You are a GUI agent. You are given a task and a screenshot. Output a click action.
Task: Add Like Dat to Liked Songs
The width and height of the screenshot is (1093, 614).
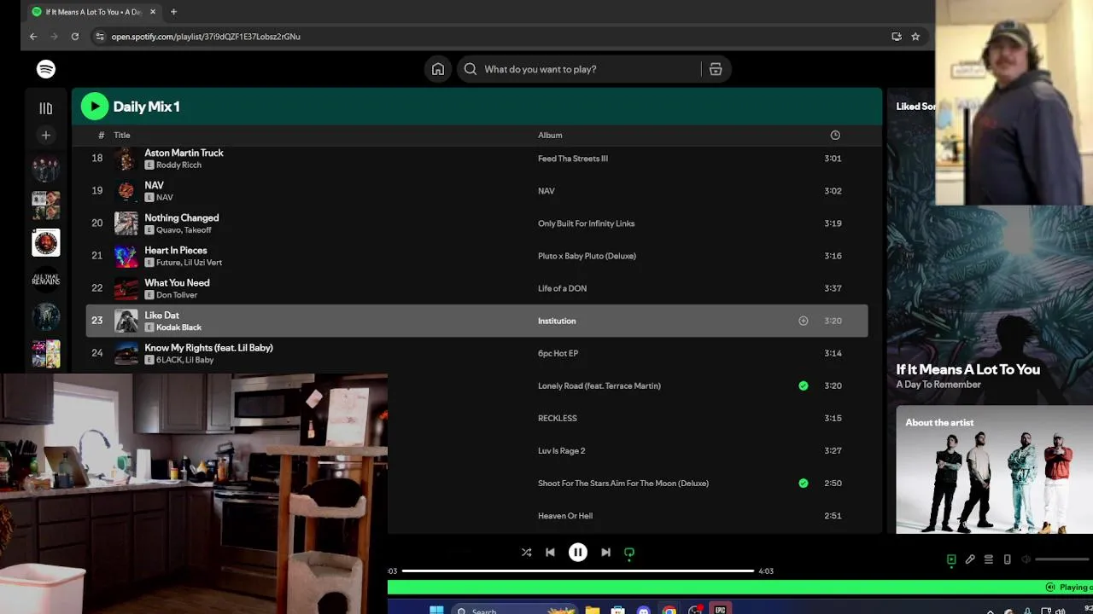[803, 321]
